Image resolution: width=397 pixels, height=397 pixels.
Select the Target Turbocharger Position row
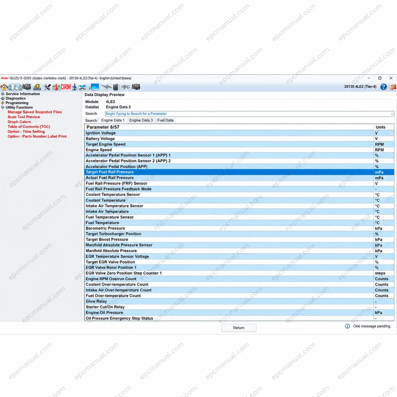coord(239,234)
